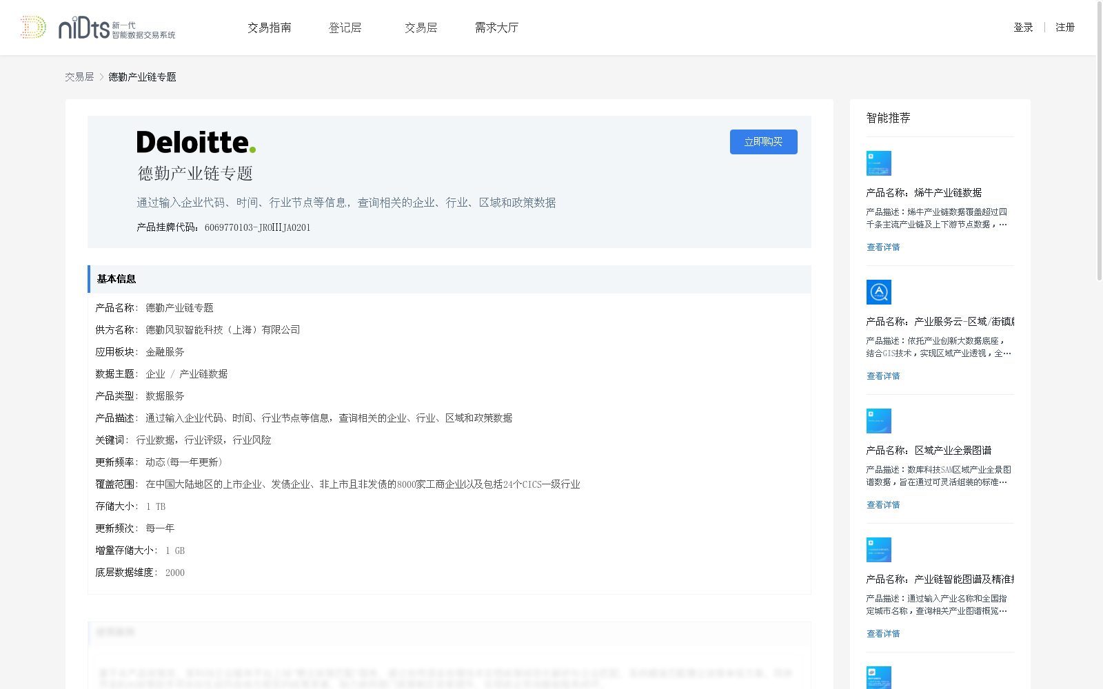This screenshot has width=1103, height=689.
Task: Click the 智能推荐 panel heading
Action: pos(889,118)
